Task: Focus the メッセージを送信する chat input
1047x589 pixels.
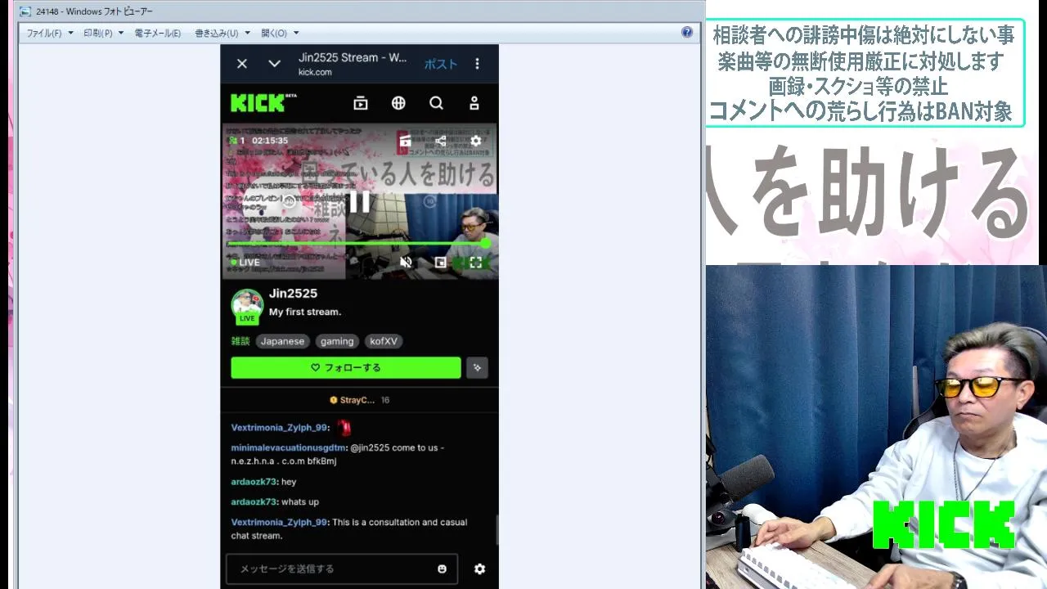Action: click(x=342, y=569)
